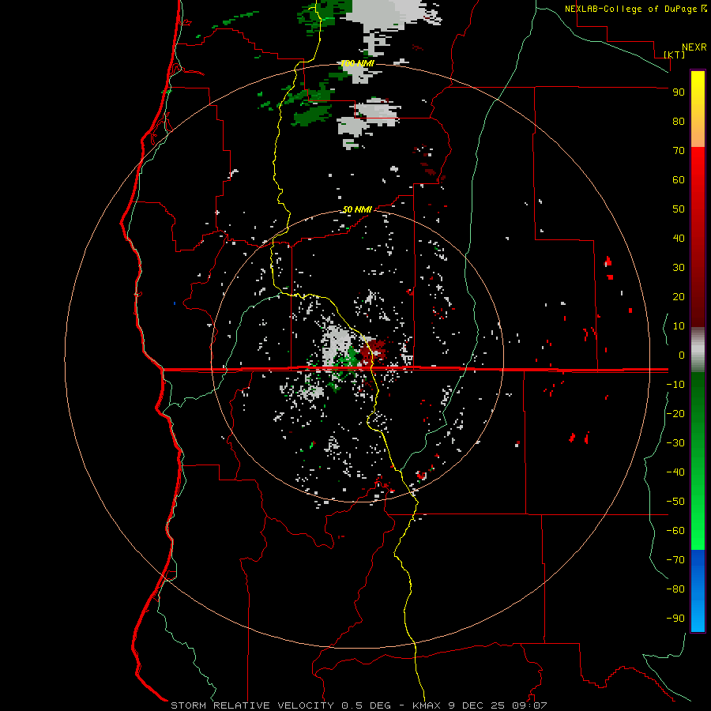Click the 20 value on velocity scale
Image resolution: width=711 pixels, height=711 pixels.
pos(679,296)
